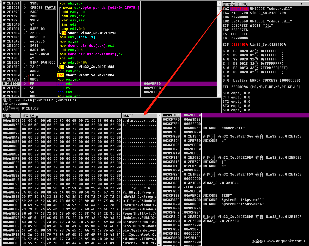309x246 pixels.
Task: Select the highlighted EAX value 006A8D68
Action: pos(240,9)
